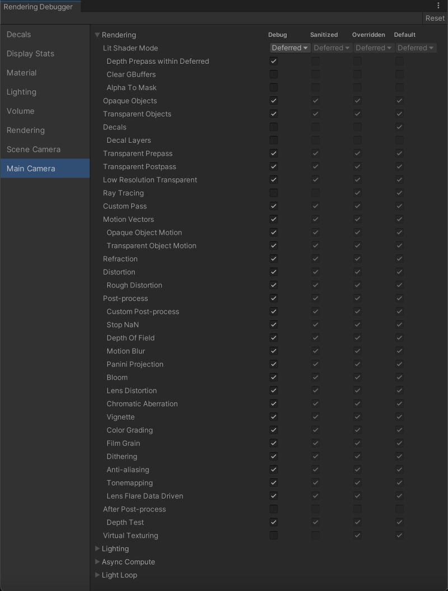
Task: Expand the Lighting section
Action: click(97, 548)
